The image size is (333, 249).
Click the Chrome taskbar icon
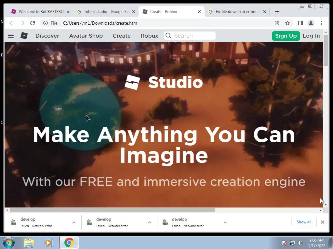coord(69,243)
